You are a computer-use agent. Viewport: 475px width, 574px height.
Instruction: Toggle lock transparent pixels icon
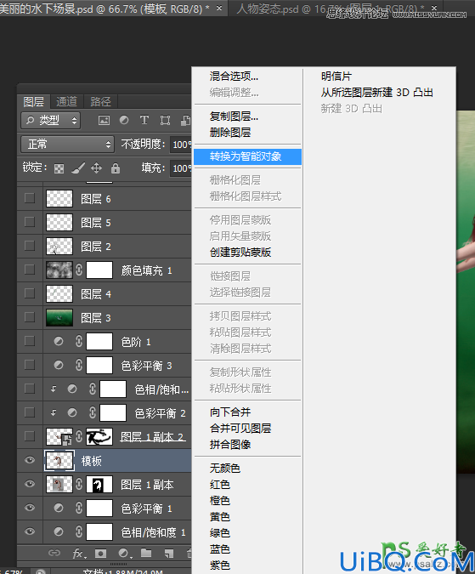(59, 168)
